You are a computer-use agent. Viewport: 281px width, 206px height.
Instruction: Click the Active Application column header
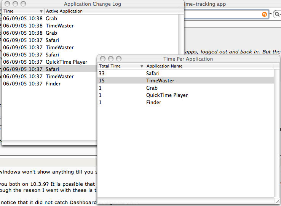click(x=111, y=11)
